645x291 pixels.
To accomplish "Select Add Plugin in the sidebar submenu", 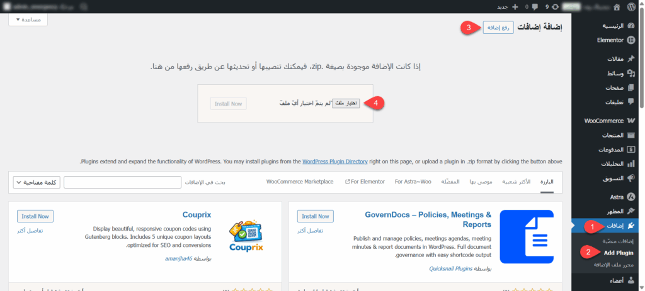I will 619,253.
